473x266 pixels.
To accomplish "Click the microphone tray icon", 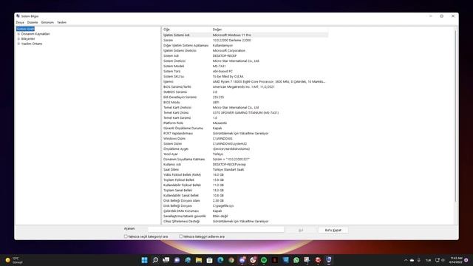I will 419,260.
